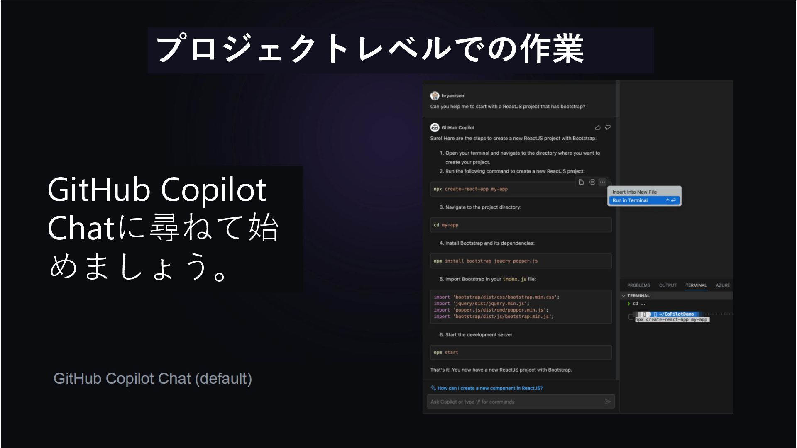Viewport: 797px width, 448px height.
Task: Click the thumbs down feedback icon
Action: coord(608,128)
